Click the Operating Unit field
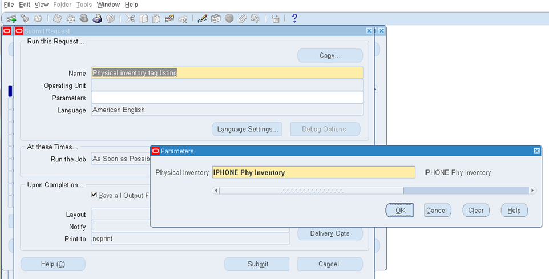 coord(227,85)
